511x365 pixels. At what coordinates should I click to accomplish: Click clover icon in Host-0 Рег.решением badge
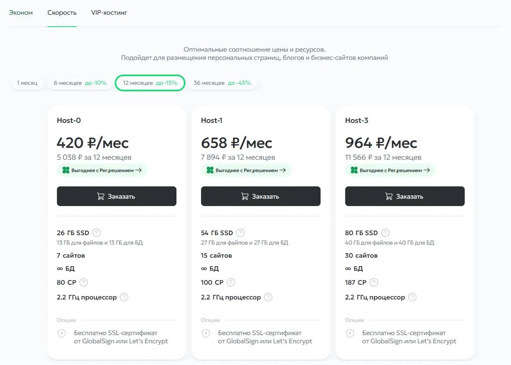pyautogui.click(x=66, y=170)
